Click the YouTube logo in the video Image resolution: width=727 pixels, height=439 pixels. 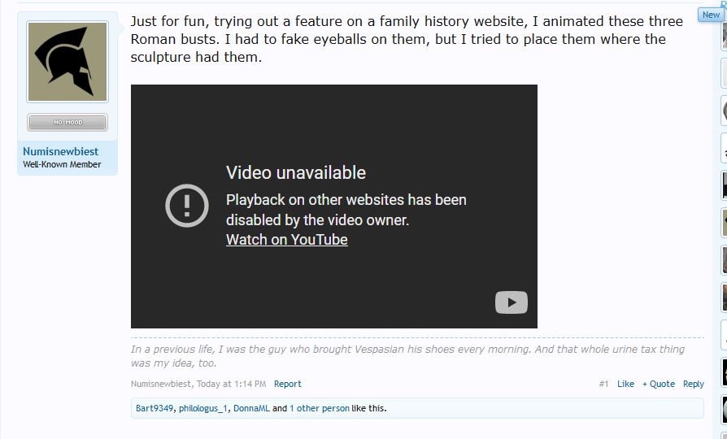(x=511, y=302)
